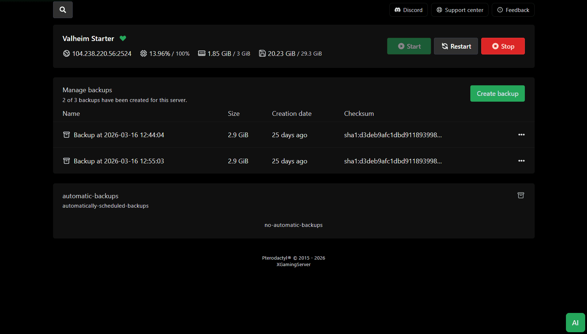The height and width of the screenshot is (334, 587).
Task: Click the Name column header
Action: 71,114
